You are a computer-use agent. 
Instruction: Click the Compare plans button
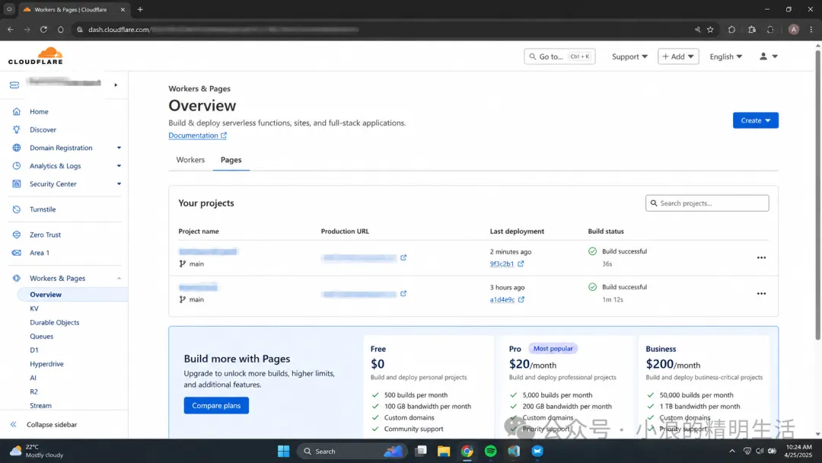[x=216, y=405]
